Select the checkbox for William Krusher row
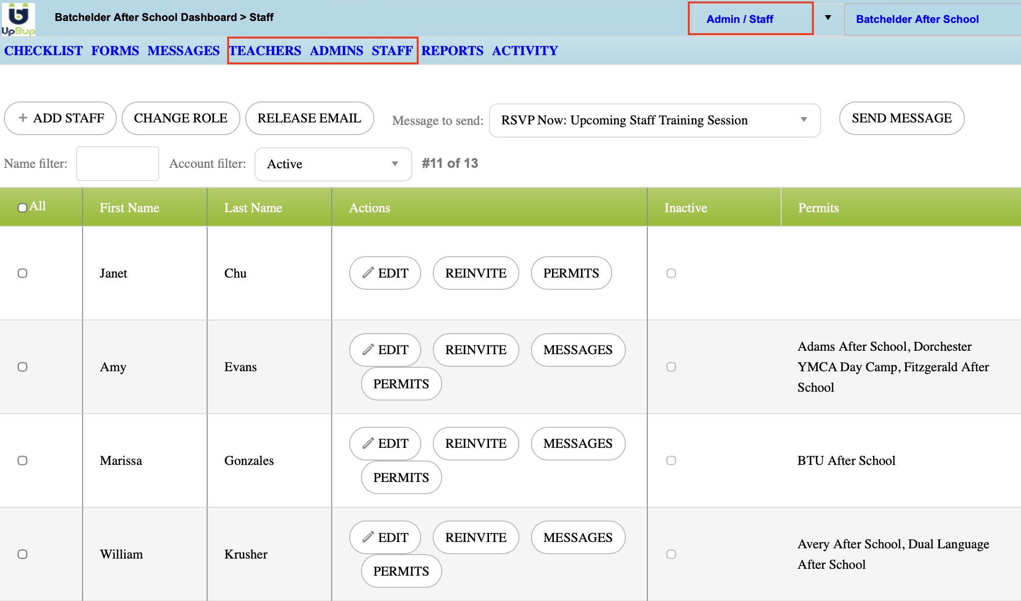 click(22, 554)
